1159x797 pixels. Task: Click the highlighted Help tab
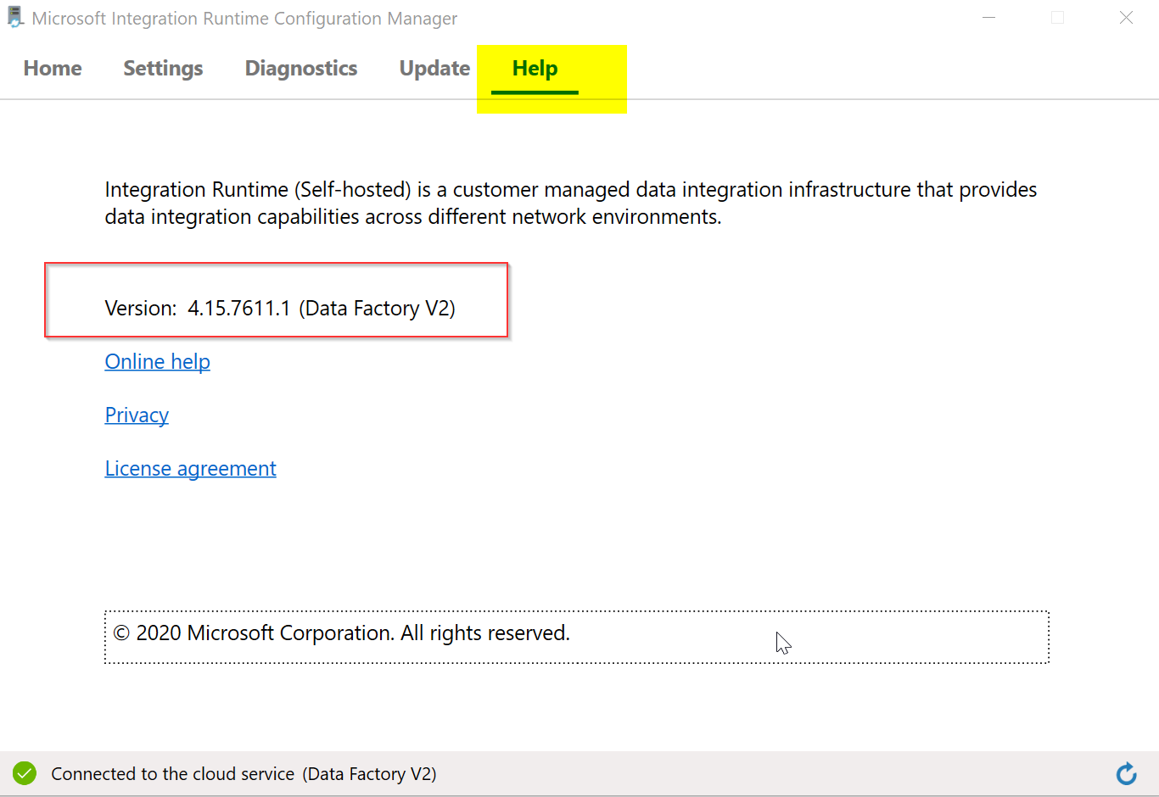tap(535, 69)
